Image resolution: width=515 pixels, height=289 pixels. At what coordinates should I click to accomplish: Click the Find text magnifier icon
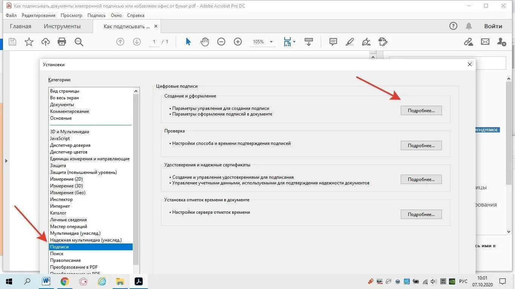pos(79,42)
